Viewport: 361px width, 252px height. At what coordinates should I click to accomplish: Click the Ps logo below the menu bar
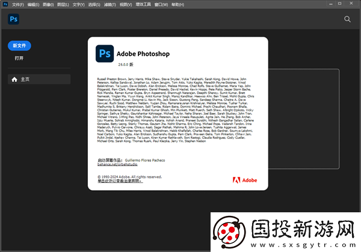click(x=13, y=19)
